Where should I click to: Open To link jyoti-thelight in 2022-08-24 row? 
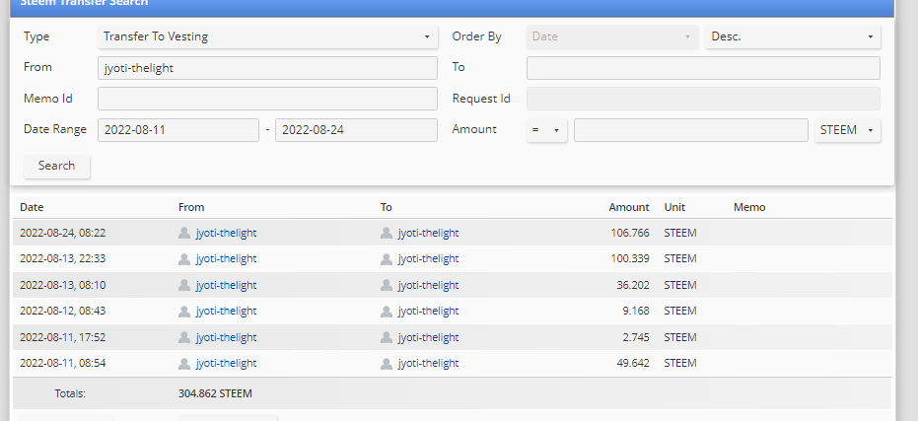click(429, 233)
